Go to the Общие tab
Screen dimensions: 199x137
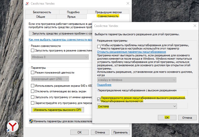coord(41,17)
